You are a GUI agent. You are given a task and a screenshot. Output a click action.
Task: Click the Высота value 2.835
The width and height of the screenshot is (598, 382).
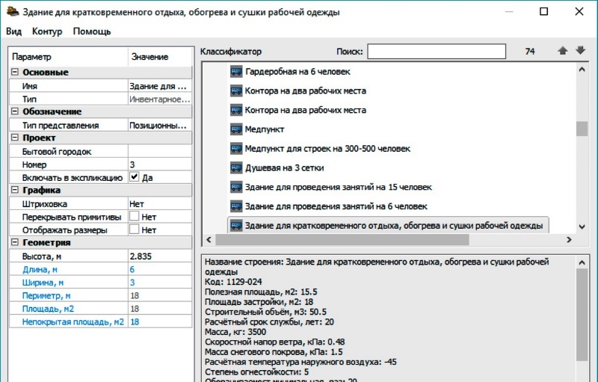[160, 256]
